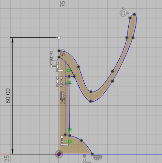Select the inner spline endpoint below the top tip
This screenshot has height=163, width=162.
click(130, 18)
